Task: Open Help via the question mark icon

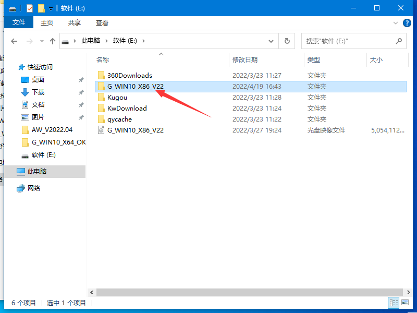Action: [407, 22]
